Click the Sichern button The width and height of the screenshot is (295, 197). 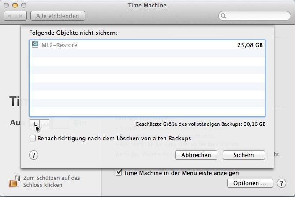point(244,155)
